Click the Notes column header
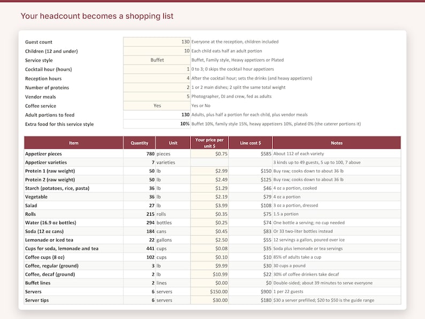 pyautogui.click(x=337, y=143)
